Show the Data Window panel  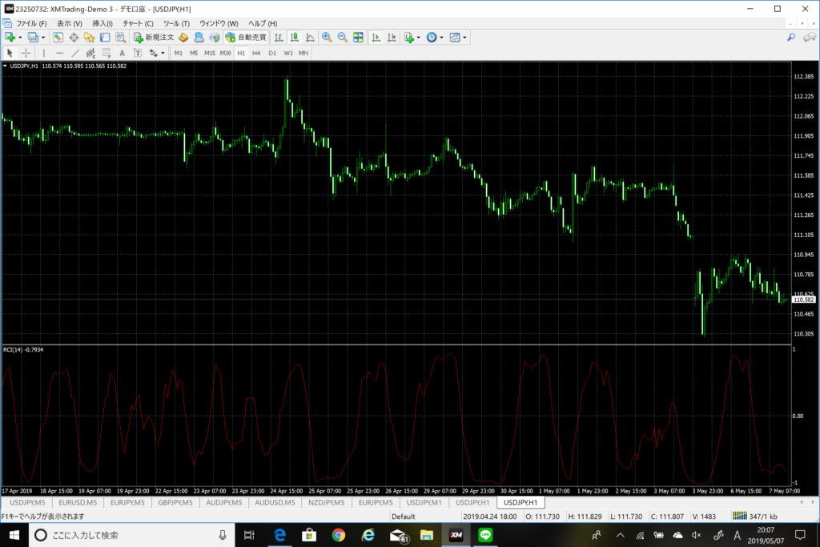click(x=74, y=37)
